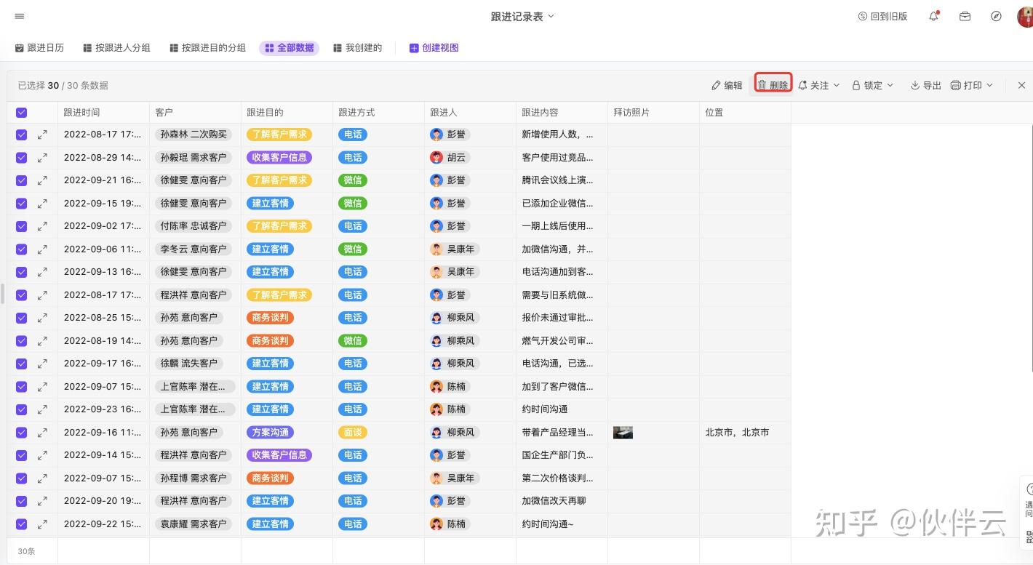The height and width of the screenshot is (565, 1033).
Task: Expand the 2022-09-17 row details
Action: click(x=42, y=364)
